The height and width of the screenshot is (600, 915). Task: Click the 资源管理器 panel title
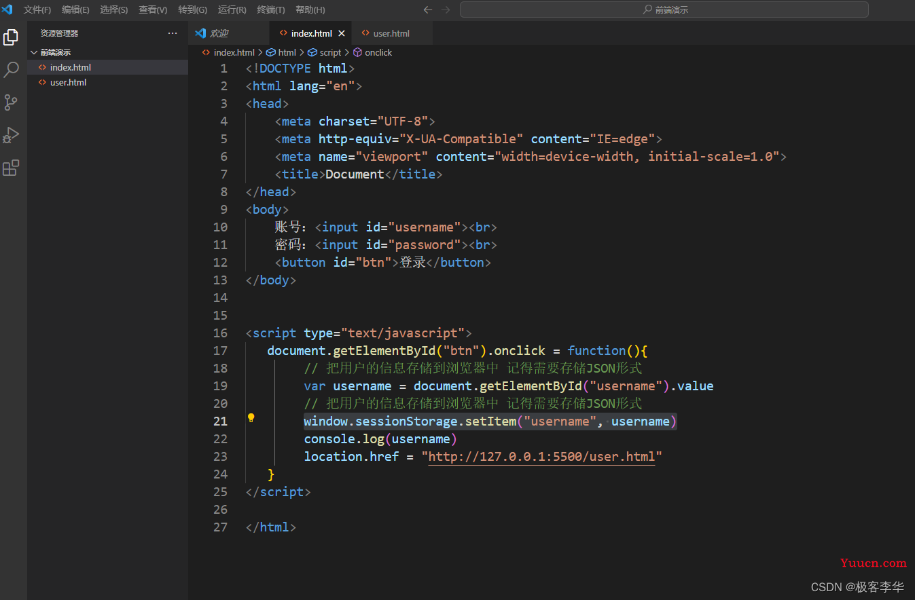click(59, 33)
